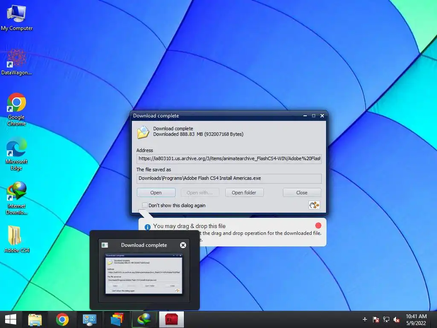The image size is (437, 328).
Task: Minimize the Download complete dialog
Action: [305, 116]
